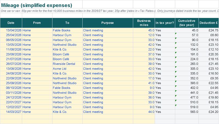Click the 'In tax year?' column header

(x=165, y=23)
